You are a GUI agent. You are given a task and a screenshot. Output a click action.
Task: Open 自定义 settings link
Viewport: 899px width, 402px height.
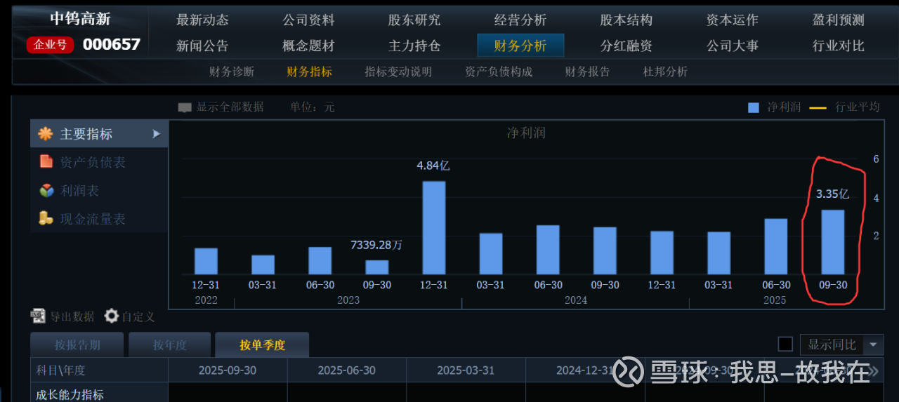(138, 317)
